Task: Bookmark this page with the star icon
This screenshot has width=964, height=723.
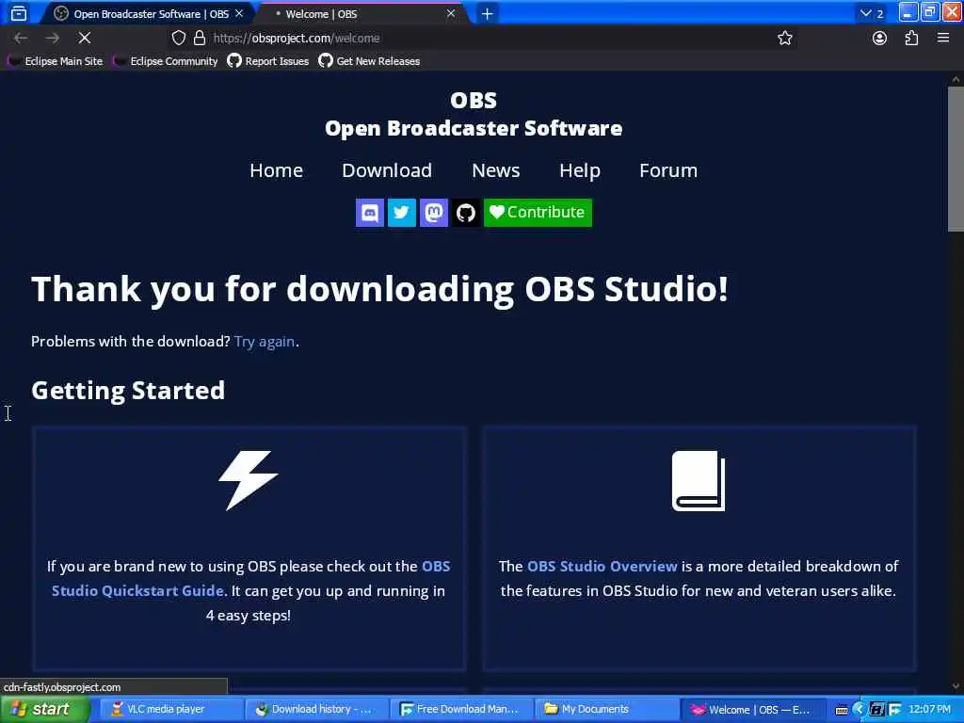Action: (x=784, y=38)
